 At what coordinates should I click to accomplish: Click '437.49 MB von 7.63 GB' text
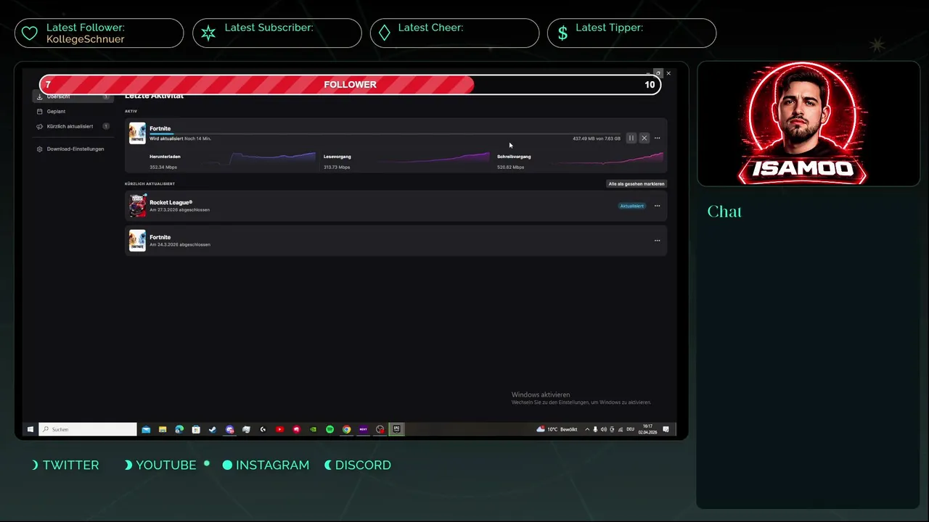pyautogui.click(x=597, y=138)
